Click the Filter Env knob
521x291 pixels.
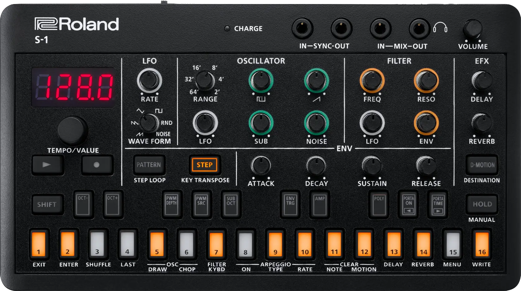(x=426, y=123)
